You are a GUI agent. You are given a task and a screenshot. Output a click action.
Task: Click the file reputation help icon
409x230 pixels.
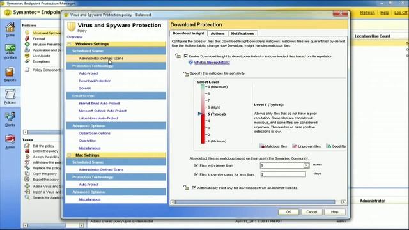190,63
